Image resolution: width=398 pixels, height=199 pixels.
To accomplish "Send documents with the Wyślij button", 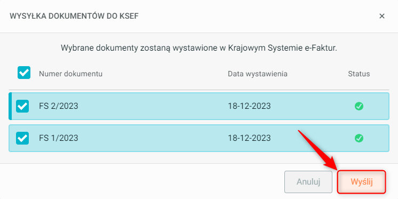I will pos(361,182).
